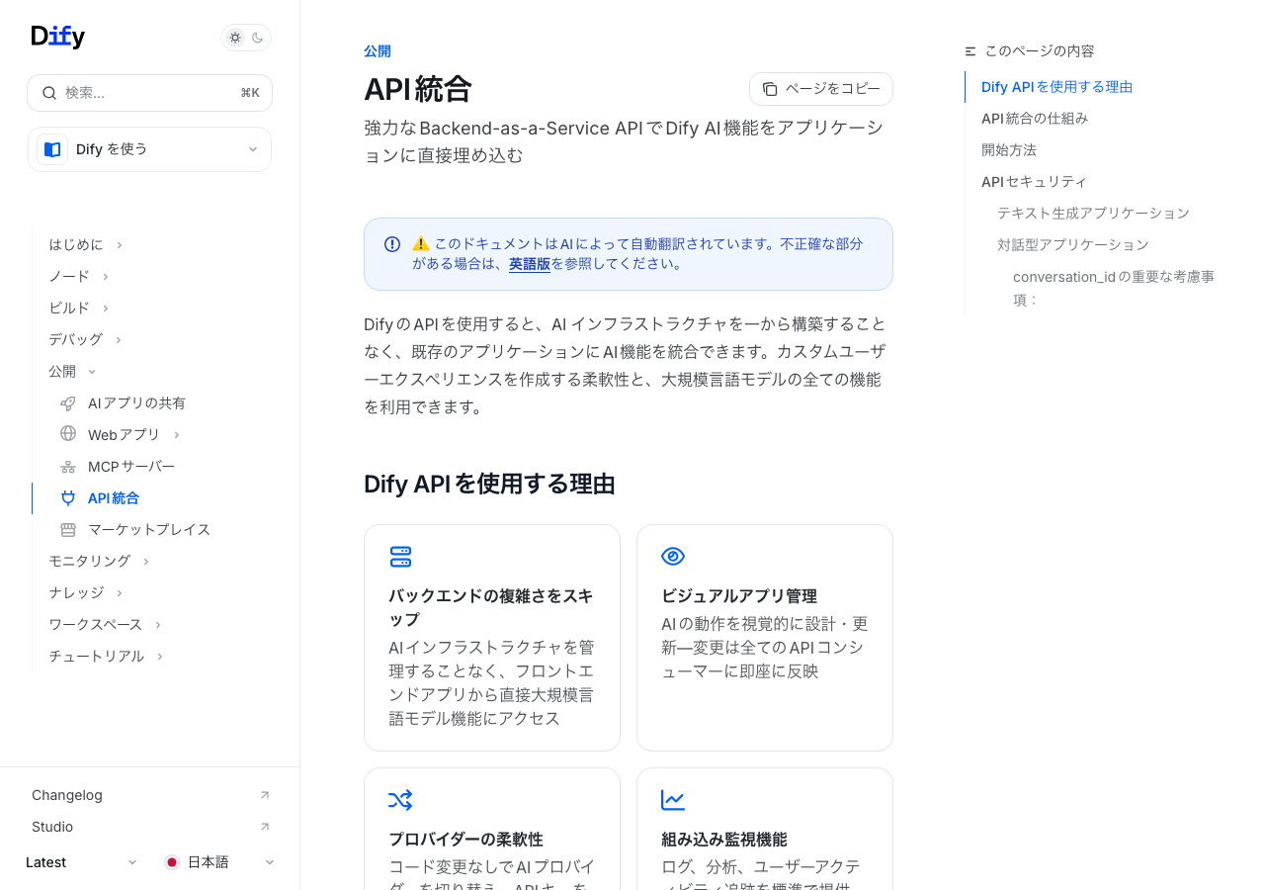
Task: Expand the ナレッジ sidebar section
Action: click(x=85, y=592)
